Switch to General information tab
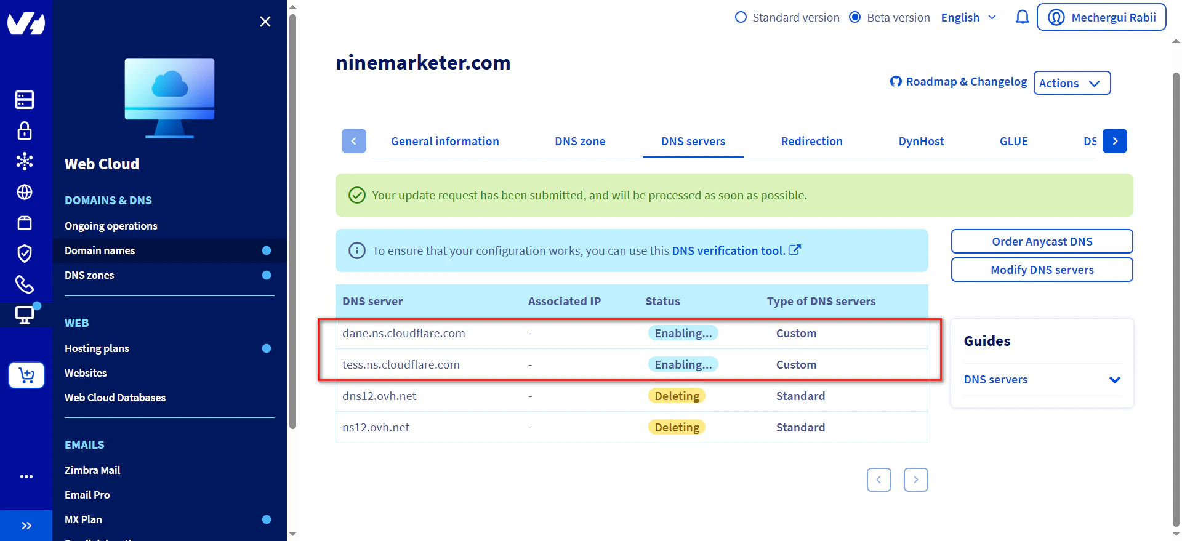The image size is (1182, 541). [x=445, y=142]
